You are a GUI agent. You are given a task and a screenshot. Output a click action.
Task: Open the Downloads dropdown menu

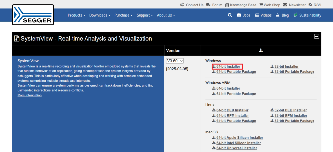(100, 15)
